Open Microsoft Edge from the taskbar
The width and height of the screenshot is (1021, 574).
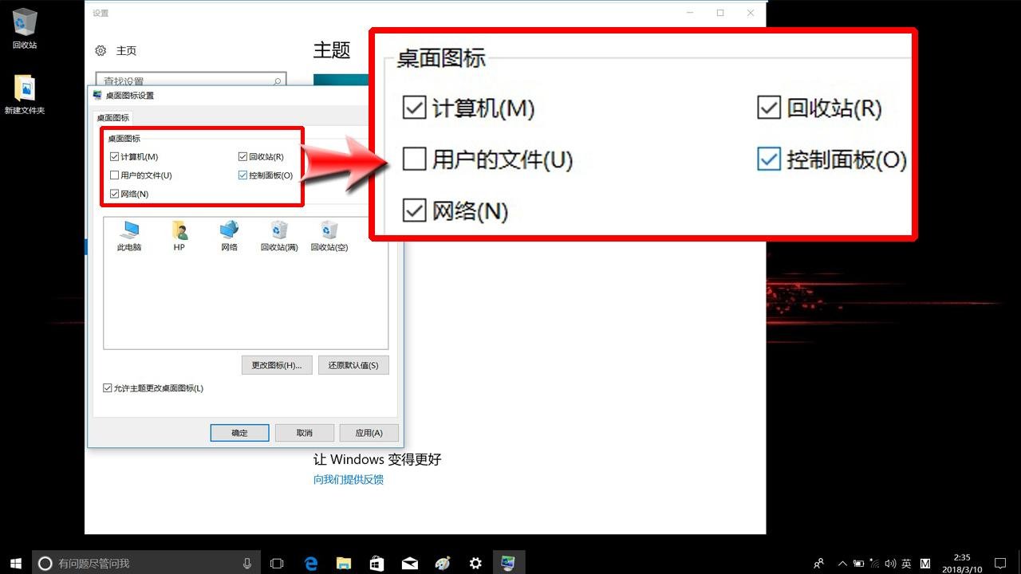coord(310,562)
